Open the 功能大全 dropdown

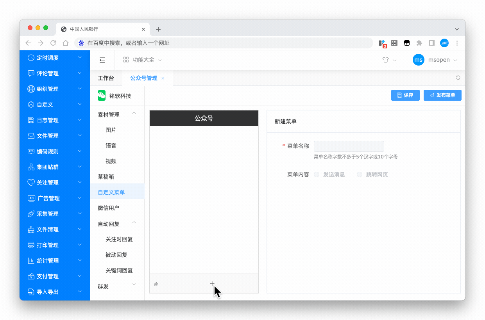[x=142, y=60]
